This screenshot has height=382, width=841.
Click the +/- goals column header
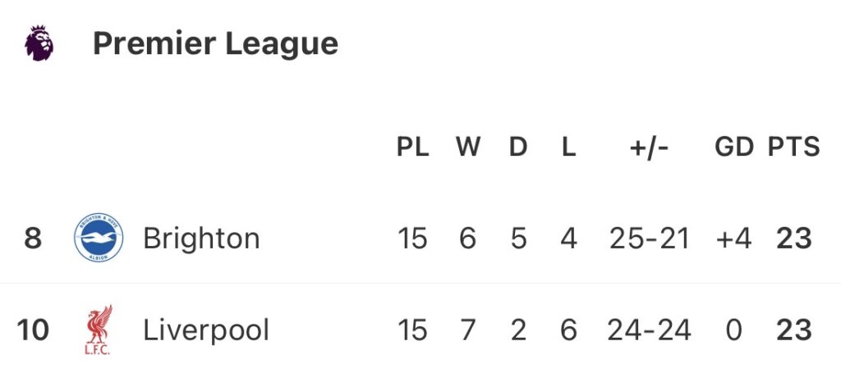(649, 147)
